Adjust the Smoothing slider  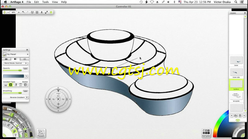[x=12, y=93]
